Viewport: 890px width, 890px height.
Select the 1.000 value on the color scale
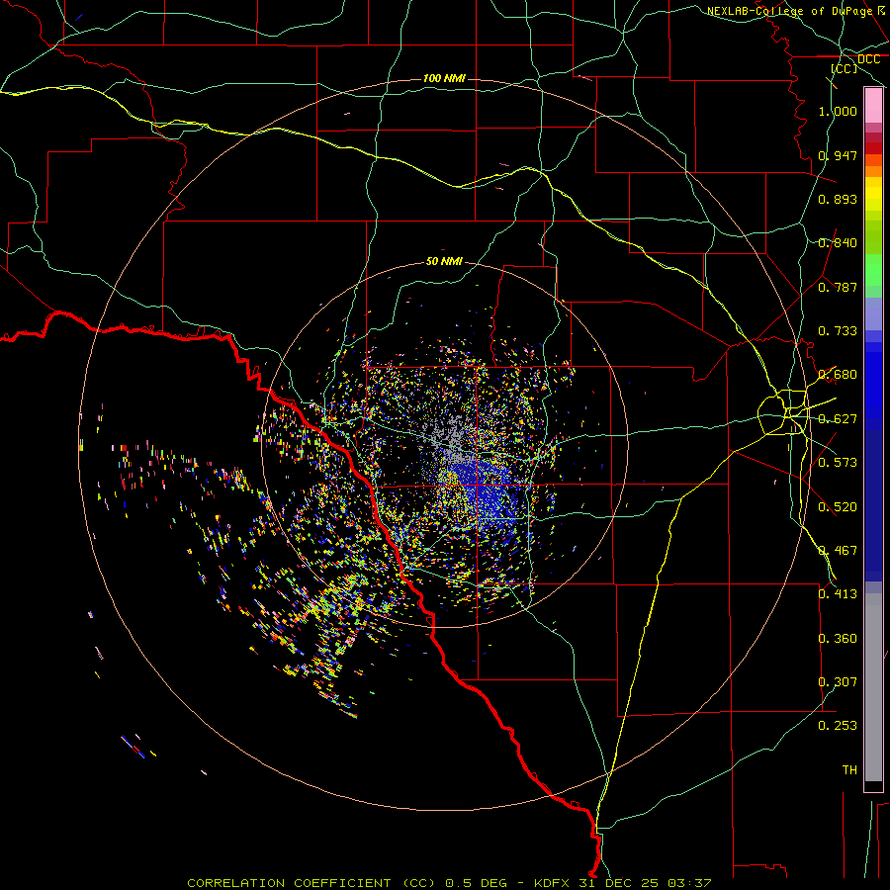[838, 111]
